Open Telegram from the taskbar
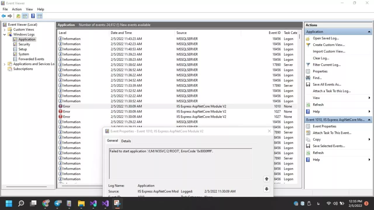The height and width of the screenshot is (210, 374). pos(58,203)
